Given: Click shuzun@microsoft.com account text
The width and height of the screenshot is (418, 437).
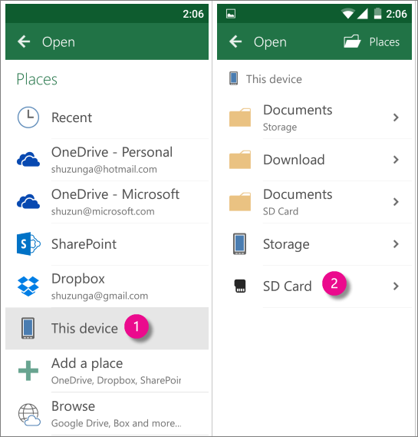Looking at the screenshot, I should (103, 211).
